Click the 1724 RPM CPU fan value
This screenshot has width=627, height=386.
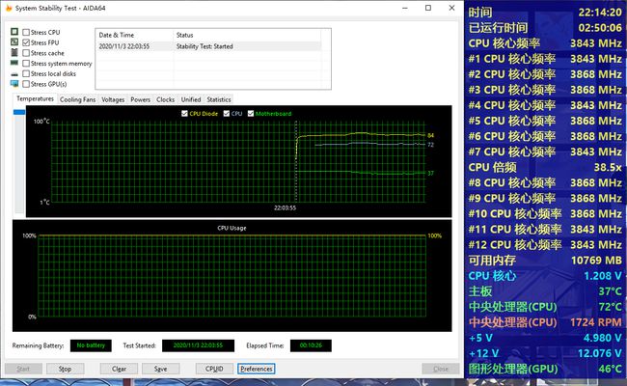pyautogui.click(x=596, y=322)
